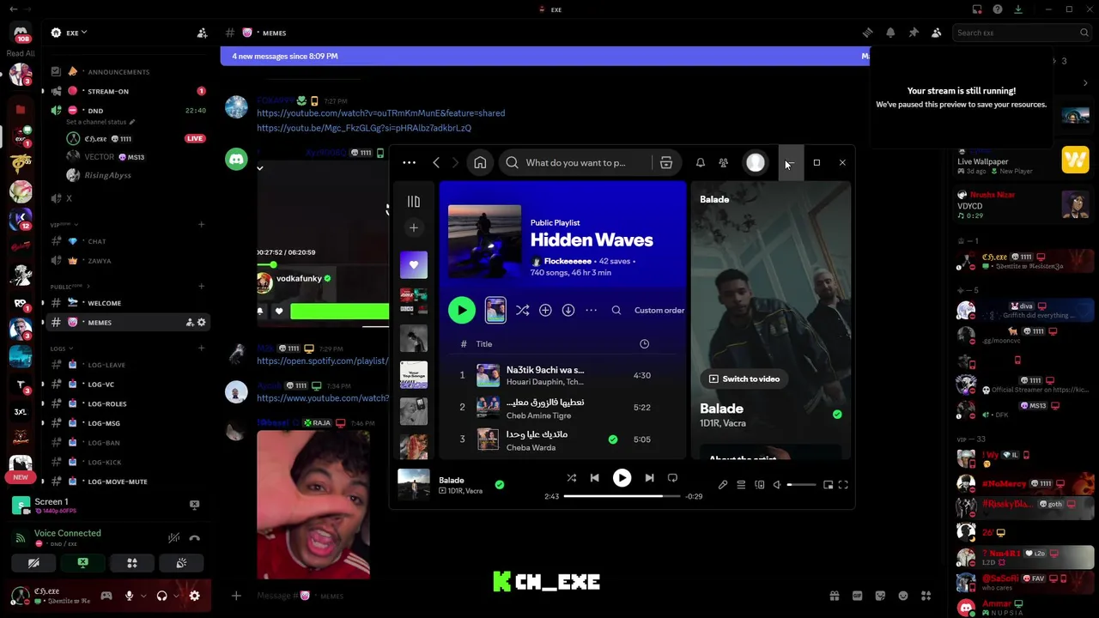The image size is (1099, 618).
Task: Open Flockeeeeee profile link in Spotify
Action: coord(568,261)
